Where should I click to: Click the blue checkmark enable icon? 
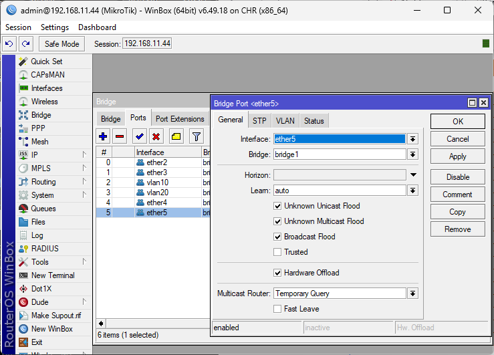[x=139, y=136]
